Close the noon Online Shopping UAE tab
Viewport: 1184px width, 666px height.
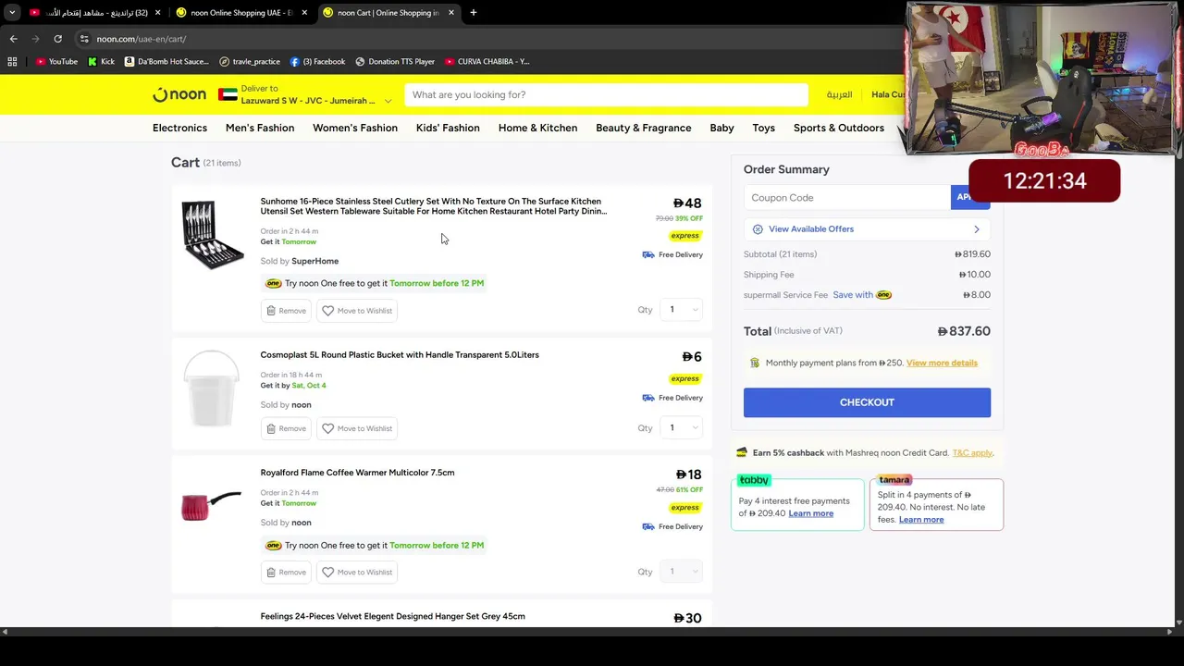304,13
